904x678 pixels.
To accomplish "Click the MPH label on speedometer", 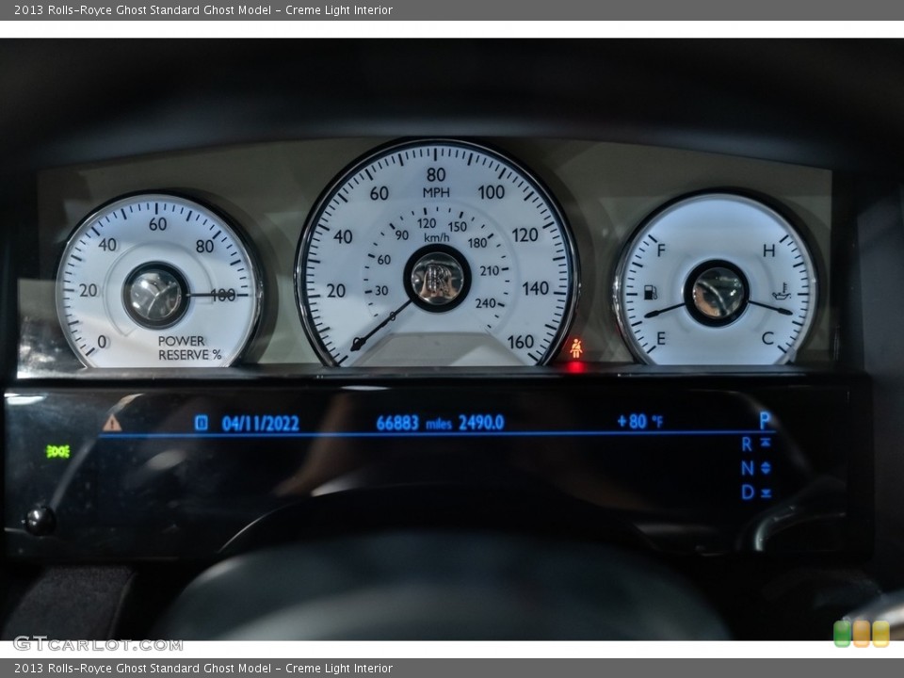I will [x=436, y=192].
